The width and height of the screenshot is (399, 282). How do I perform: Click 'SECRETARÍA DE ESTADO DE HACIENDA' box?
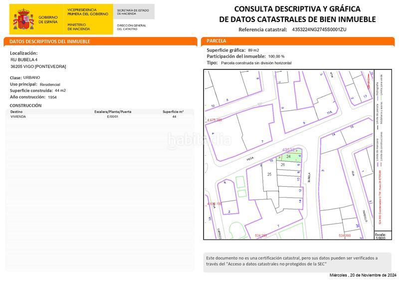[x=134, y=11]
